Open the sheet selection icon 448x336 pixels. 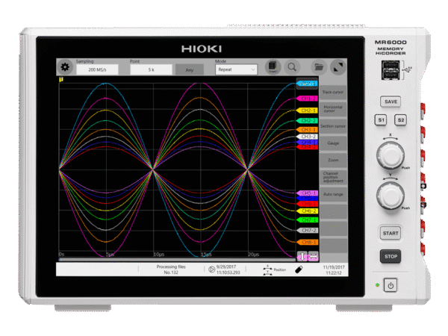[273, 67]
